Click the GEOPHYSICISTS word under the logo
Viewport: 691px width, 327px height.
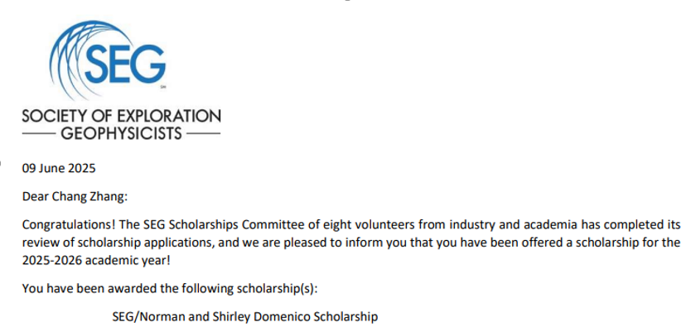tap(121, 133)
